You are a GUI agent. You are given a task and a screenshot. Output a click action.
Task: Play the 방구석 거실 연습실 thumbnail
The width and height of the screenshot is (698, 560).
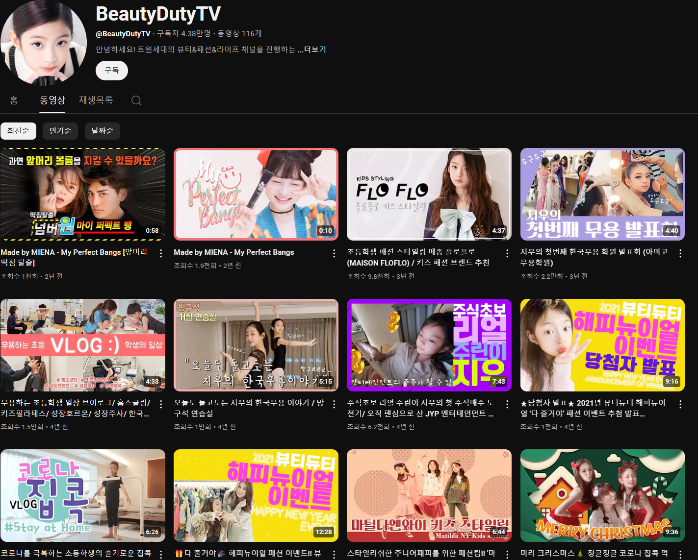[x=256, y=345]
